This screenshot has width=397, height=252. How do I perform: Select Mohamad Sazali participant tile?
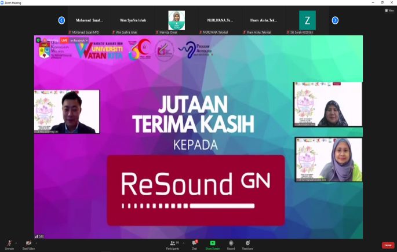pos(90,20)
